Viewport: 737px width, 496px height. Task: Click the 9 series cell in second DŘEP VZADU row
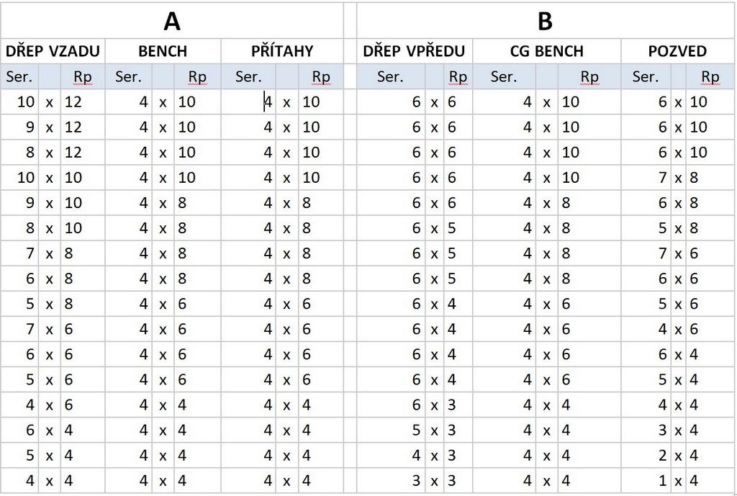(x=19, y=127)
